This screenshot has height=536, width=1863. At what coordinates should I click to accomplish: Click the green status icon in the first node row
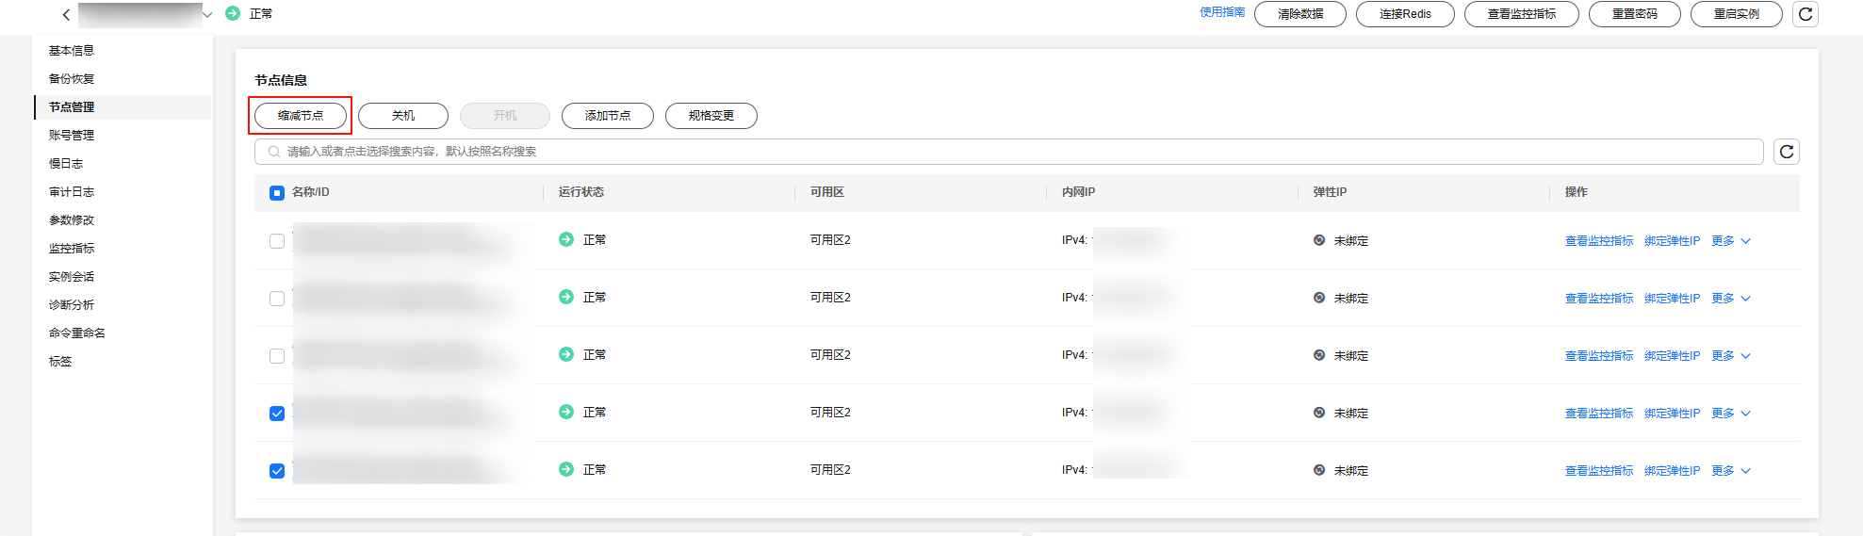(566, 239)
